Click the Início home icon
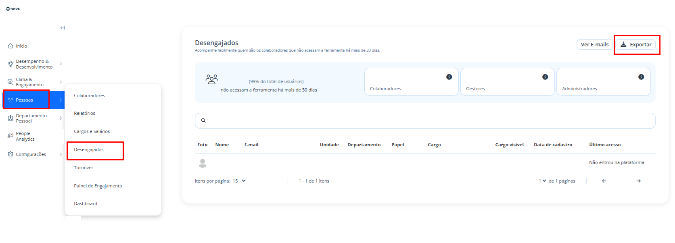Image resolution: width=675 pixels, height=243 pixels. pyautogui.click(x=10, y=46)
